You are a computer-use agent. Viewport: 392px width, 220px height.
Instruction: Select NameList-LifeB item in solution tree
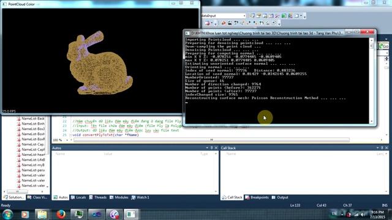pyautogui.click(x=33, y=160)
